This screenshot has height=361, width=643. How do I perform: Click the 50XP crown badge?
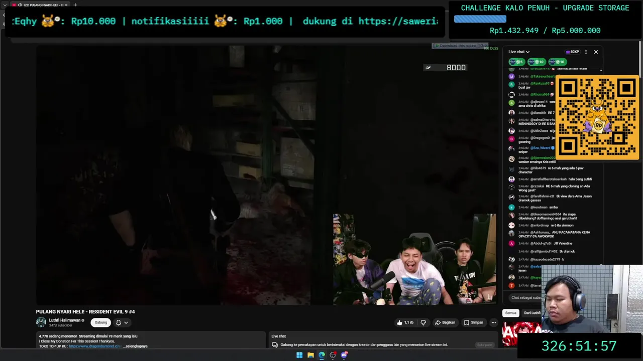(572, 52)
